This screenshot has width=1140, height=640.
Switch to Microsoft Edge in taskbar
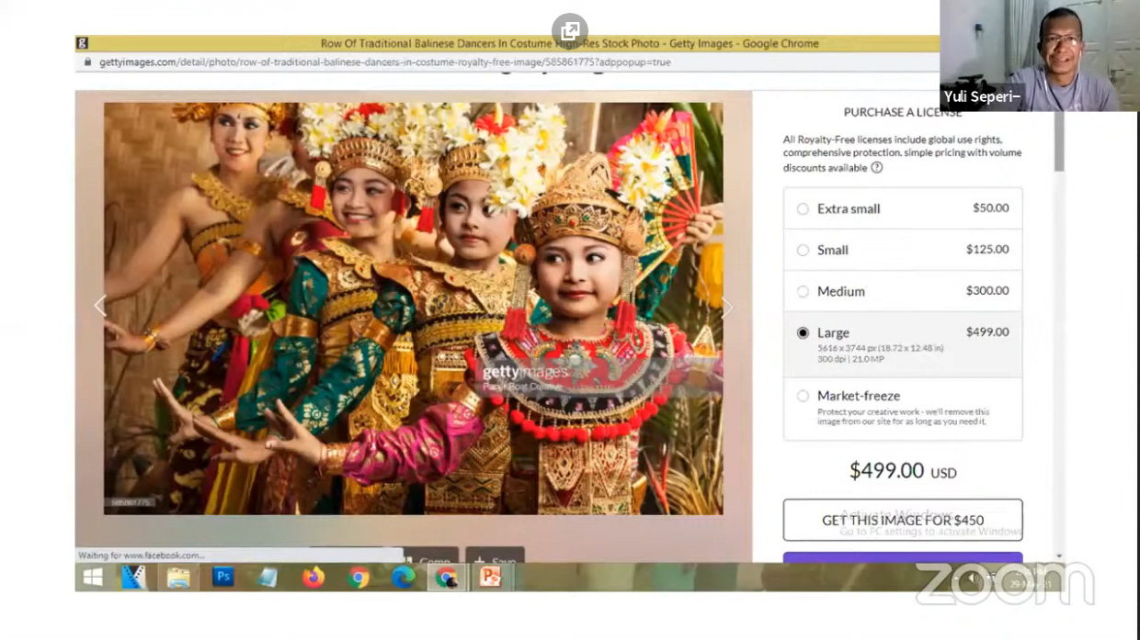pyautogui.click(x=403, y=577)
